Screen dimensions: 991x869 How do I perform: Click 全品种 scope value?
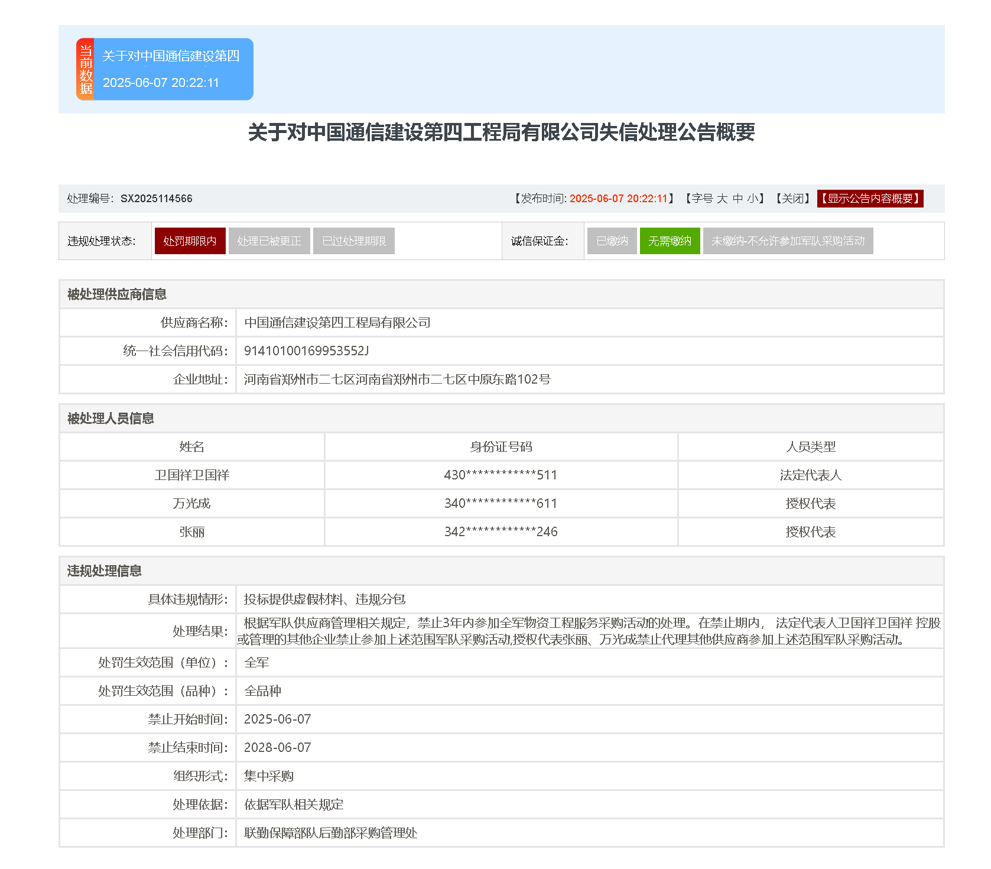pos(263,691)
